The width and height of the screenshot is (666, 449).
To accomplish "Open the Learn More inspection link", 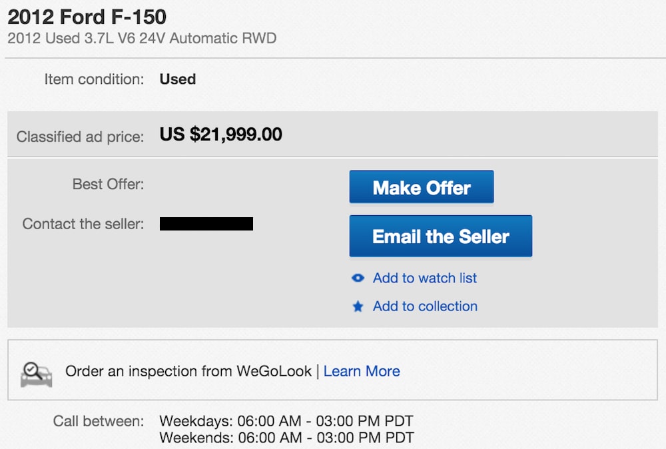I will pos(362,371).
